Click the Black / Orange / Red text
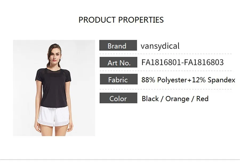240x164 pixels. coord(175,99)
